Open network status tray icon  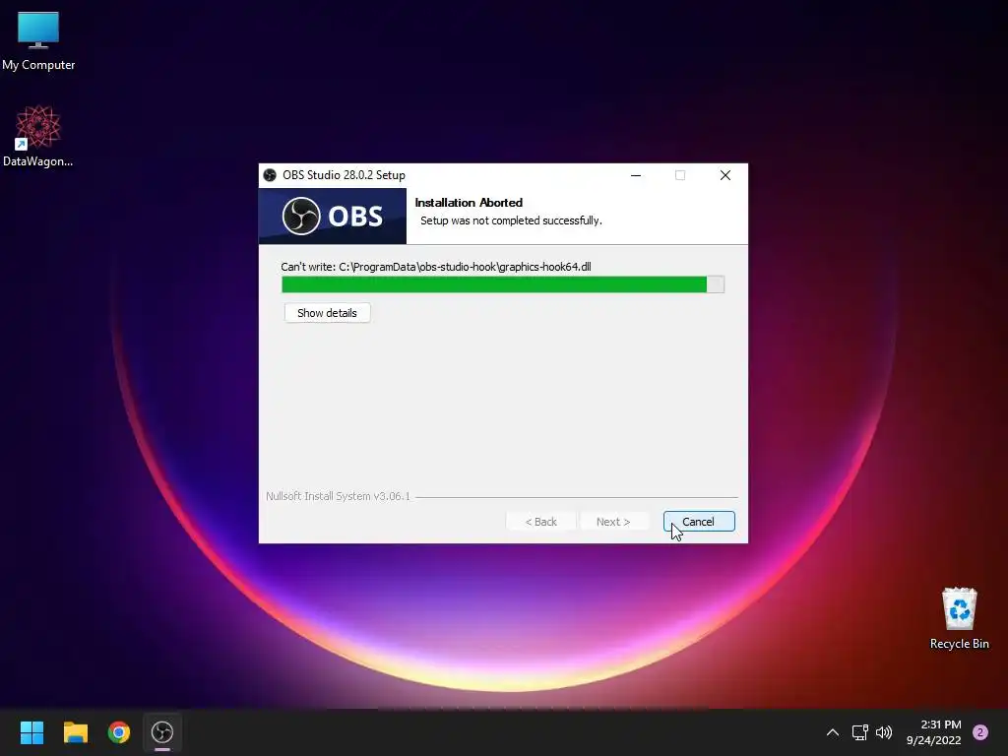pos(859,732)
